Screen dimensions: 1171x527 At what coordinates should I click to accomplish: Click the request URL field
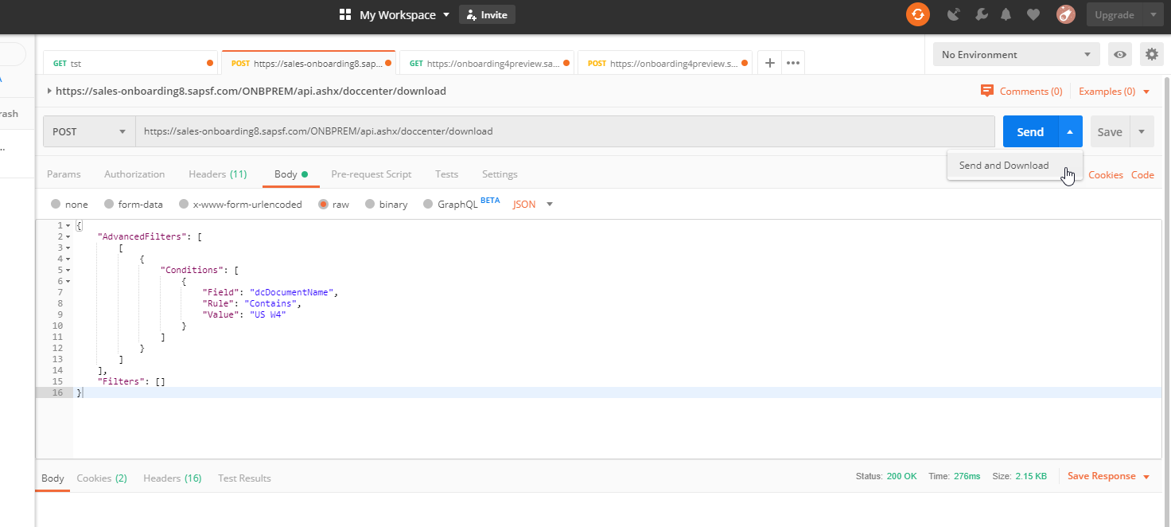(565, 131)
